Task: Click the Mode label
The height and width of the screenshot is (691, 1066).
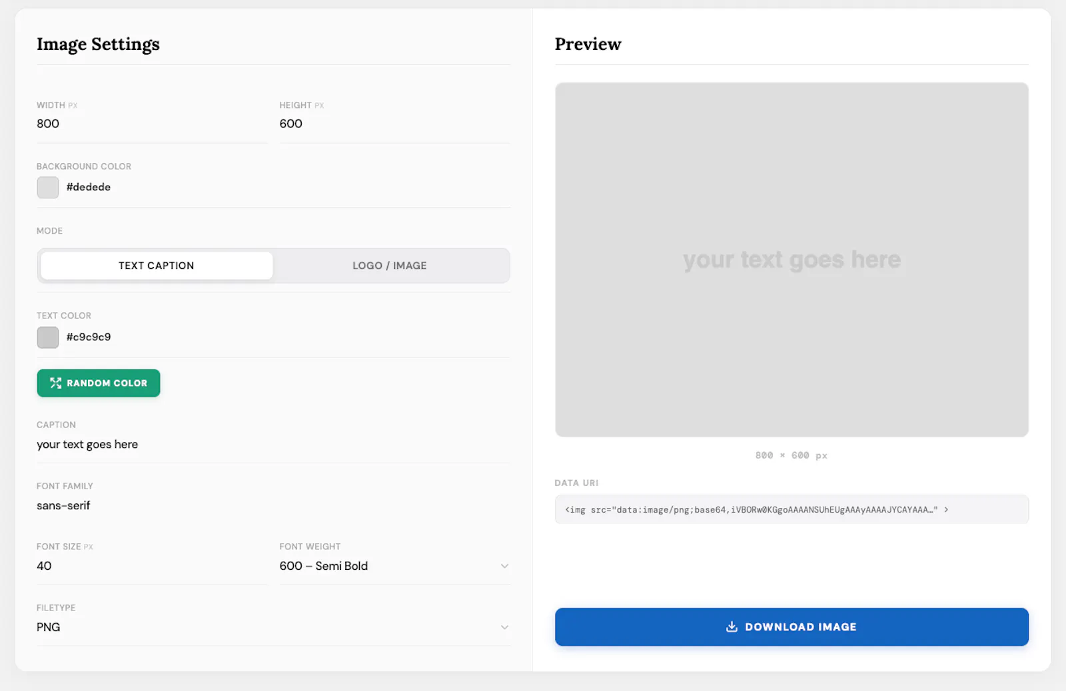Action: click(x=49, y=231)
